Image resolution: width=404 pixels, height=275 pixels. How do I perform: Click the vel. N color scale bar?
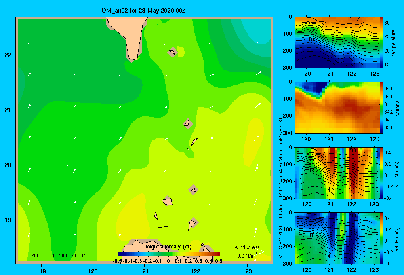[381, 173]
